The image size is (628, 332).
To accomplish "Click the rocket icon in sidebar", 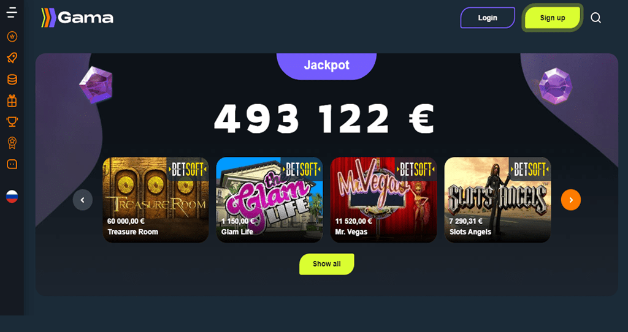I will [12, 58].
